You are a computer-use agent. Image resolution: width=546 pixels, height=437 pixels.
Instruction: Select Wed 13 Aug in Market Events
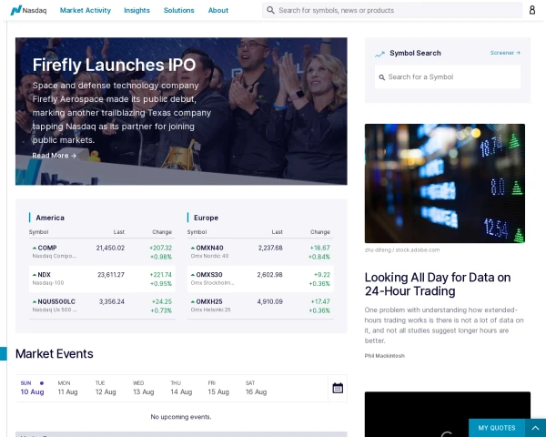(x=143, y=388)
